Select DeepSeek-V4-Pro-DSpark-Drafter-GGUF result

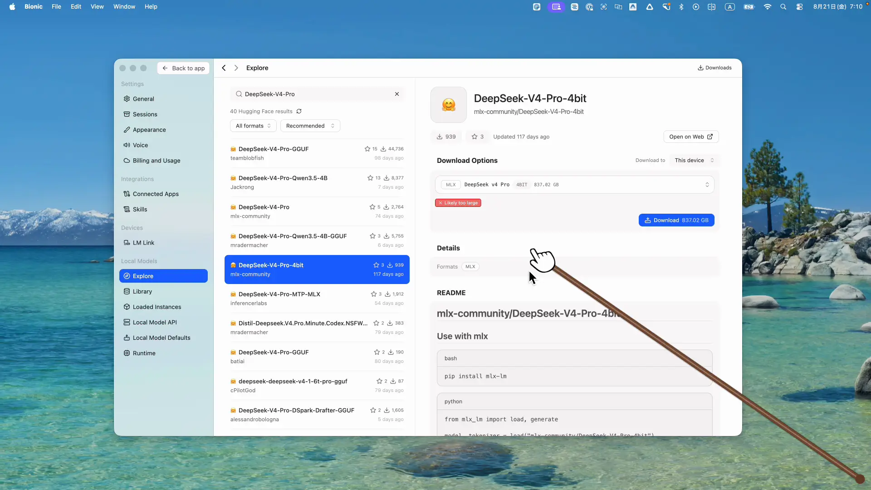(x=317, y=415)
